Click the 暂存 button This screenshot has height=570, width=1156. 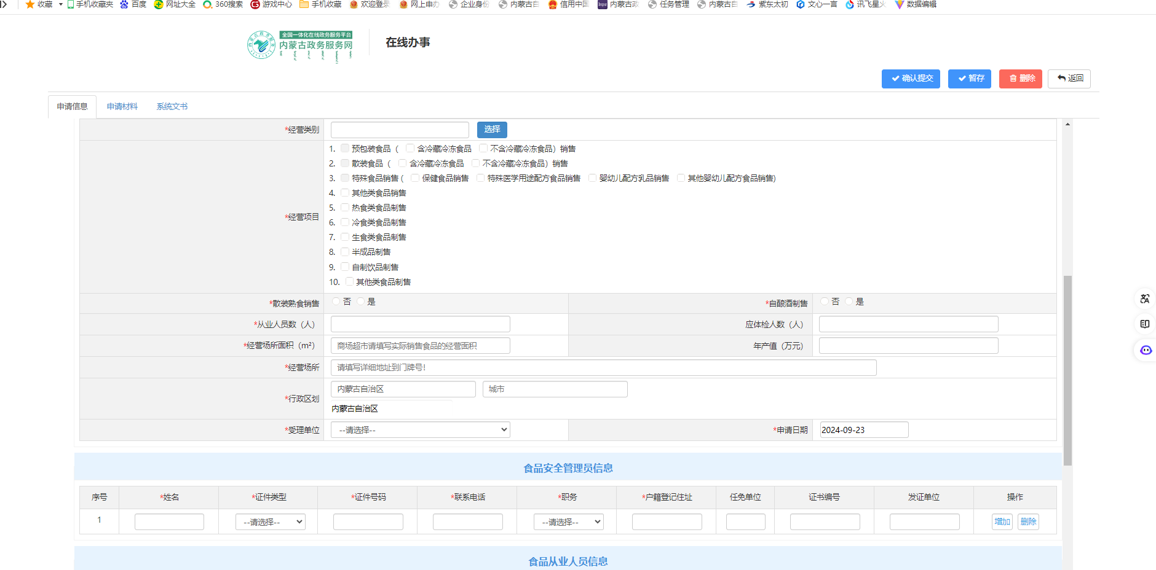(969, 79)
